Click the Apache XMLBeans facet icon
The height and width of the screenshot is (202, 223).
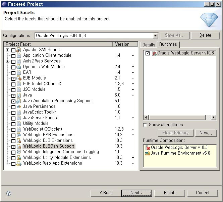19,50
